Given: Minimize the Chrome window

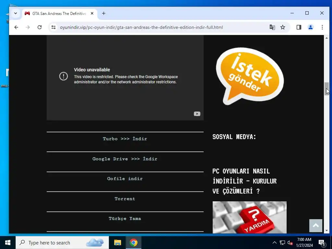Looking at the screenshot, I should tap(292, 13).
